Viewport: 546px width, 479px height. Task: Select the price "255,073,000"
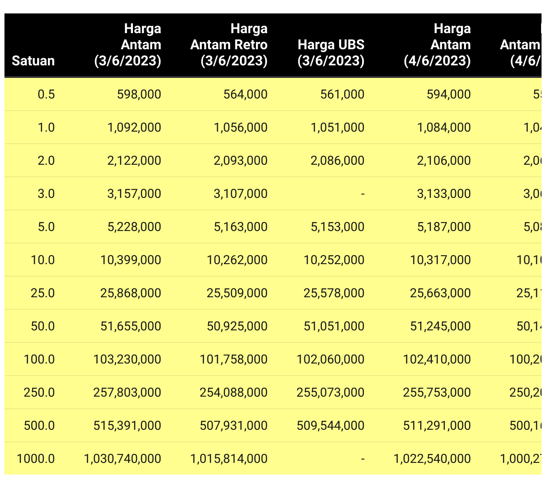(331, 392)
